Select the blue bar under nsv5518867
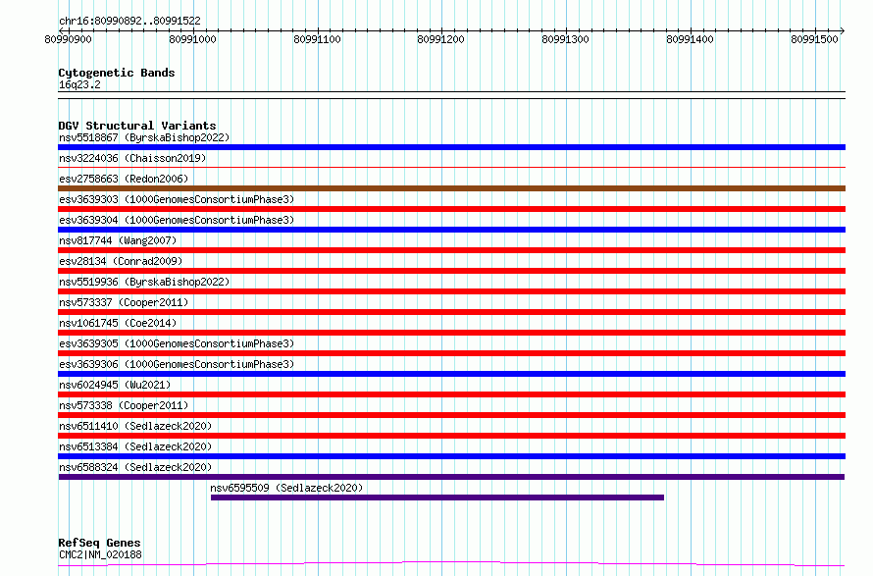Viewport: 873px width, 576px height. (451, 147)
